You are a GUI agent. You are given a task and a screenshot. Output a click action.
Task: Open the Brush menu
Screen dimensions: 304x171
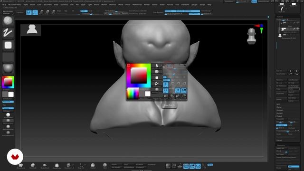(33, 5)
